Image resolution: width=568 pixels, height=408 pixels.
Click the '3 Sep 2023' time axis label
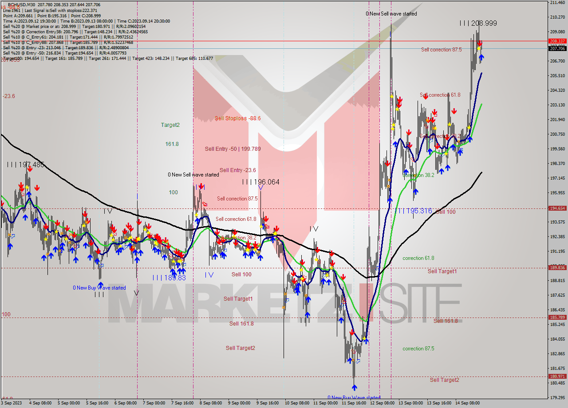12,403
